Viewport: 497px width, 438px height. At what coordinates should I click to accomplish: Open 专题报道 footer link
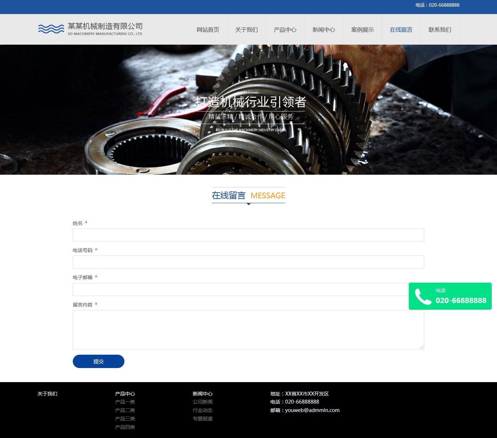click(x=202, y=419)
